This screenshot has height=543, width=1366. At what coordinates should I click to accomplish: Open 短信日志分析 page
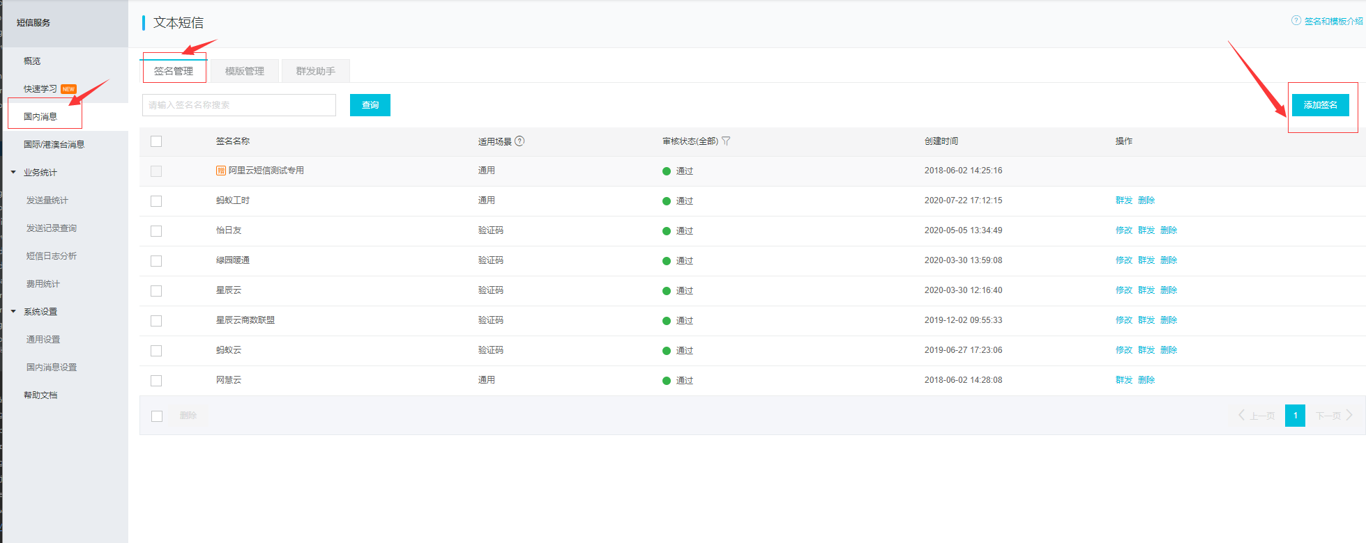pos(52,256)
